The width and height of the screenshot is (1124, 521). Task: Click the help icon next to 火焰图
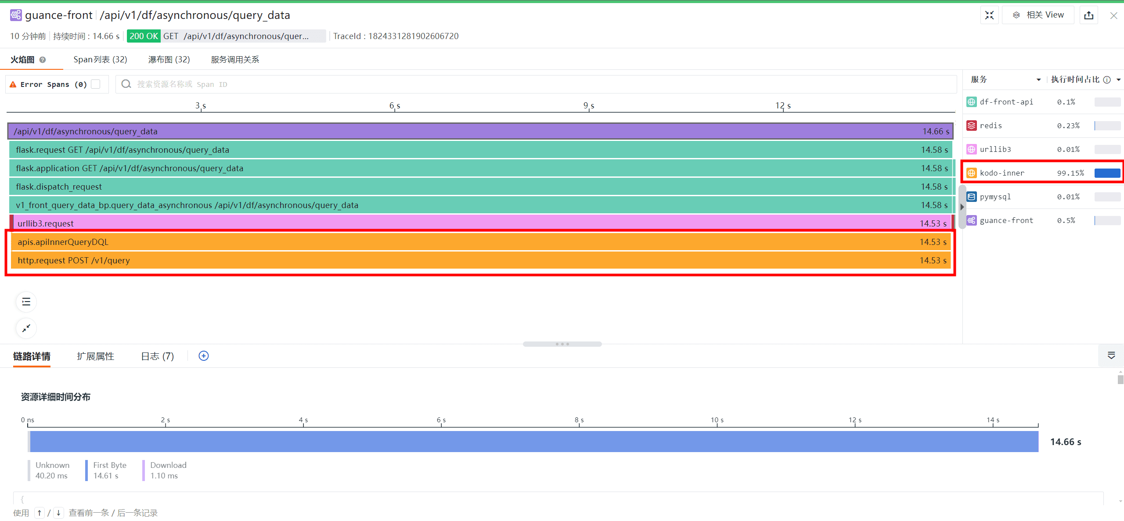click(x=43, y=60)
